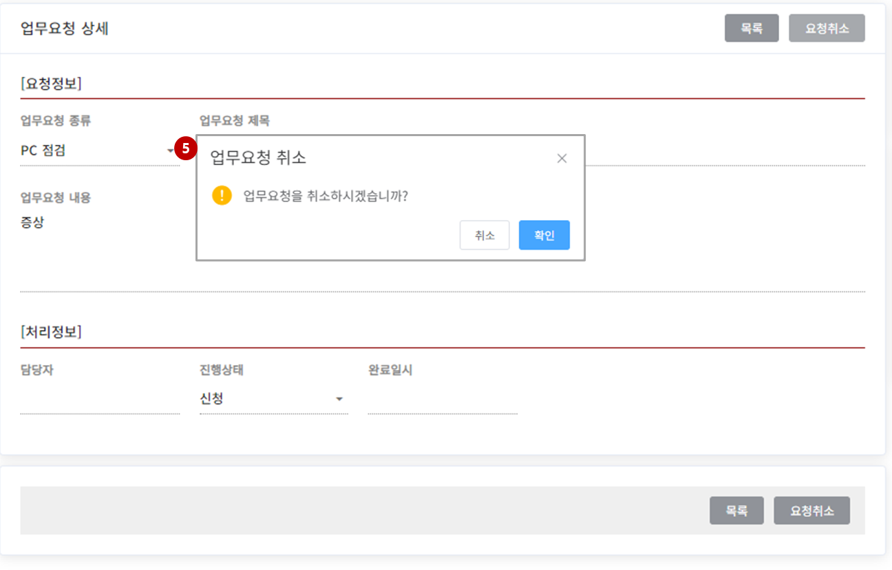Dismiss the dialog using the 취소 button
The height and width of the screenshot is (570, 892).
(x=485, y=235)
